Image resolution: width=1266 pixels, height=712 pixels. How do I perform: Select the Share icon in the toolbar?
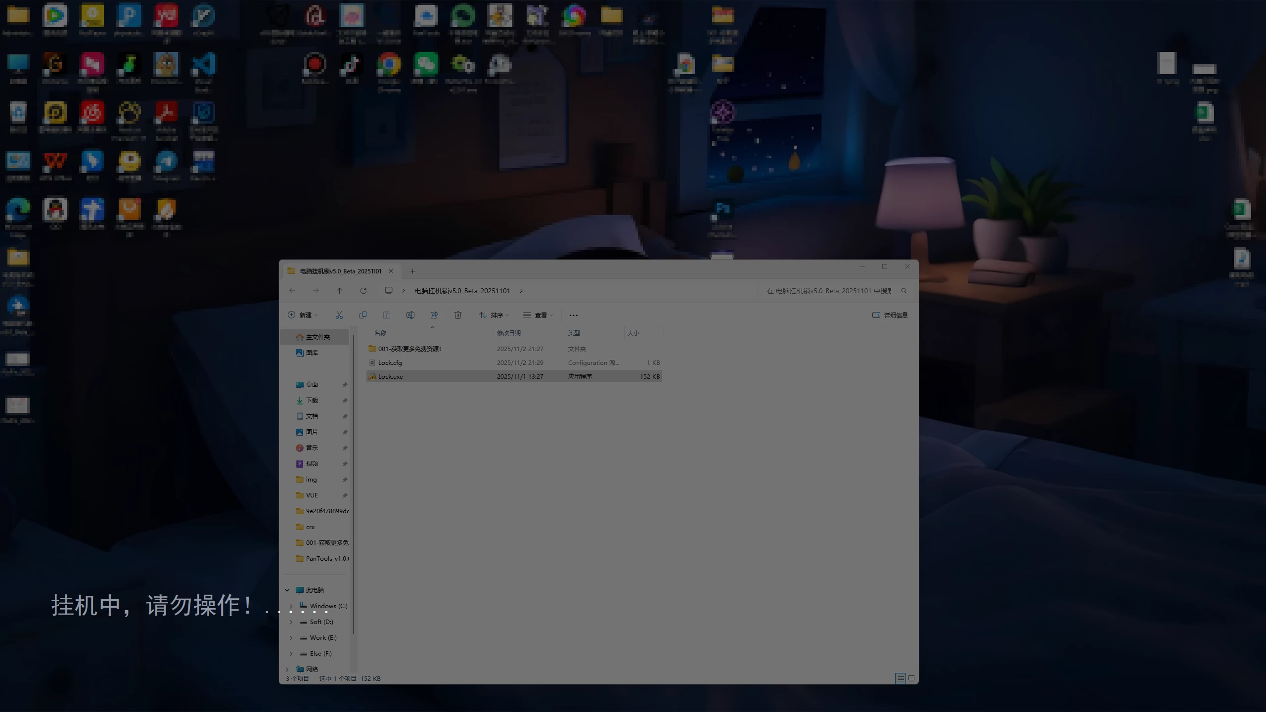point(434,315)
